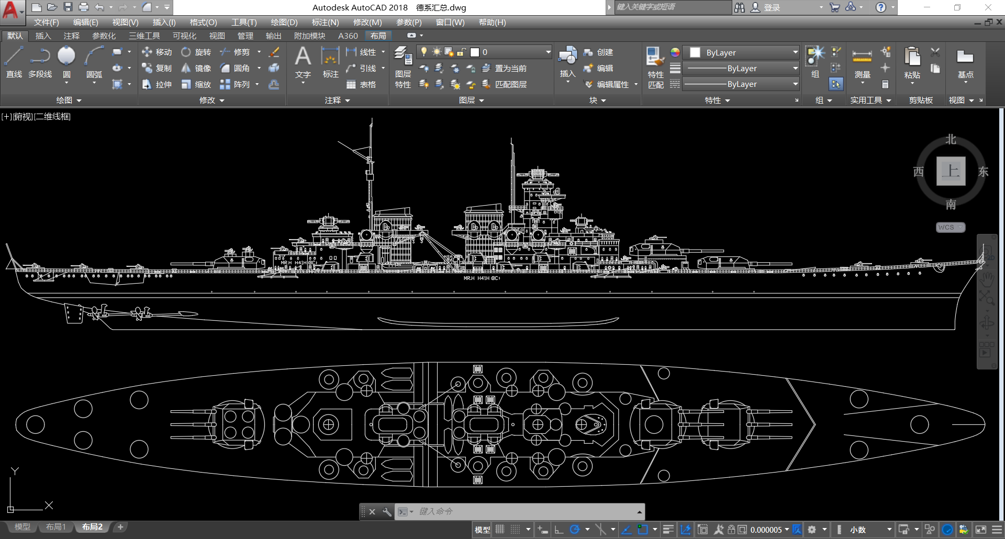This screenshot has width=1005, height=539.
Task: Click the Table (表格) tool
Action: (361, 85)
